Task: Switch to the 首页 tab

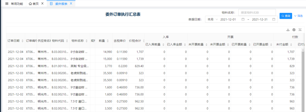Action: coord(34,4)
